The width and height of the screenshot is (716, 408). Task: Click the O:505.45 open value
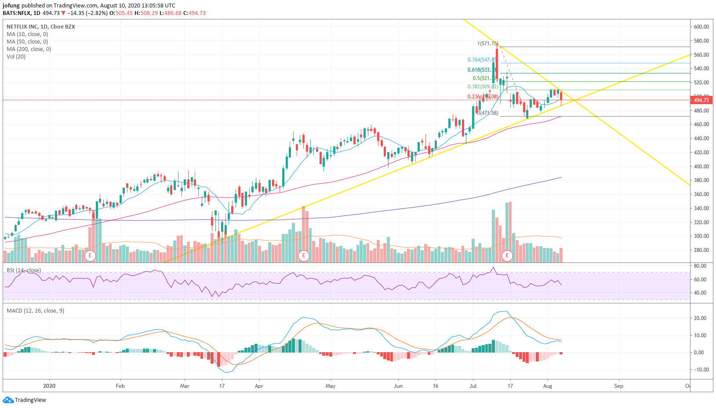(x=121, y=13)
